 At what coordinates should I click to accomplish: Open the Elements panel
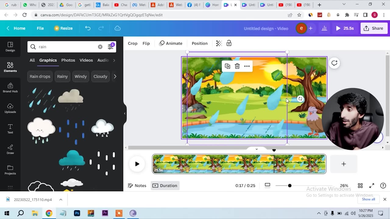10,67
